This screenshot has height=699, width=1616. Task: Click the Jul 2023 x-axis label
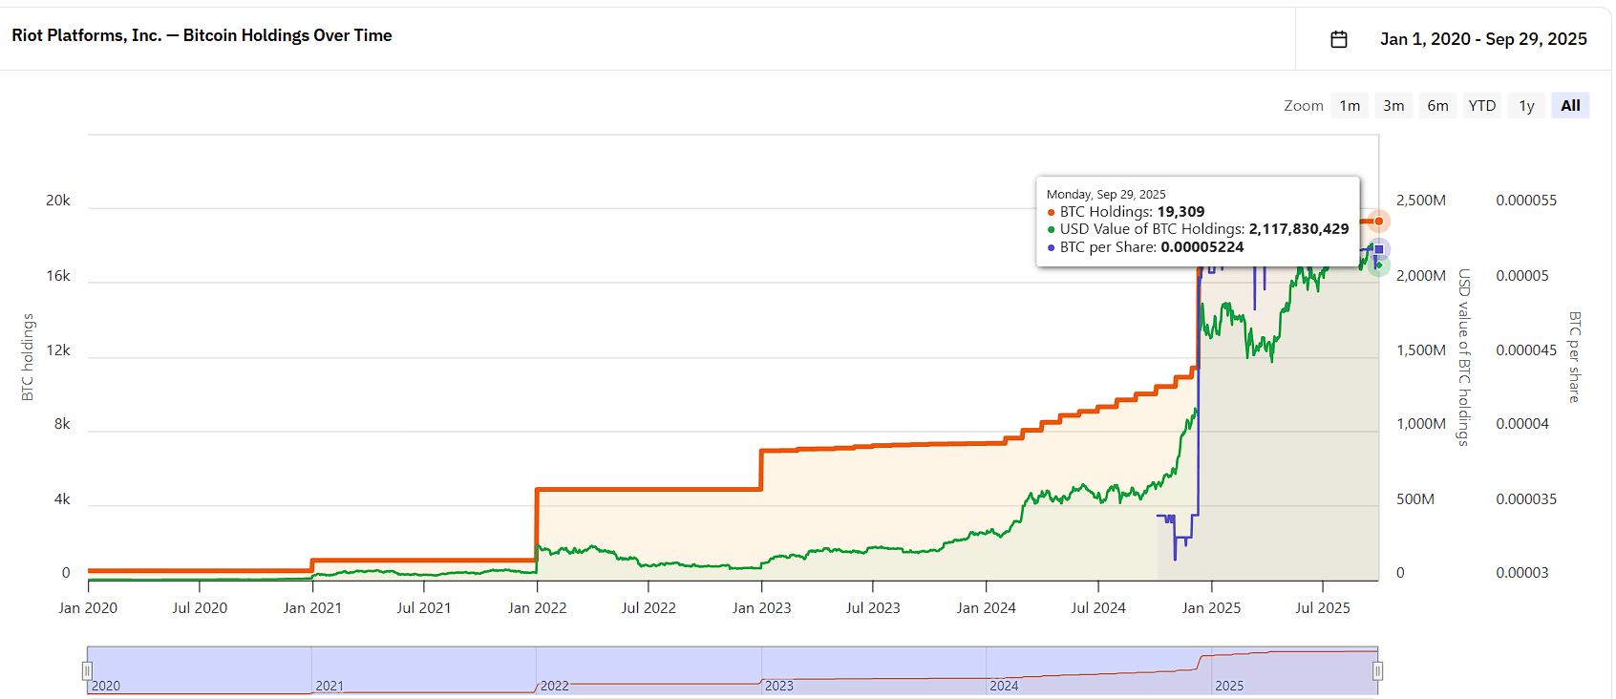[873, 608]
